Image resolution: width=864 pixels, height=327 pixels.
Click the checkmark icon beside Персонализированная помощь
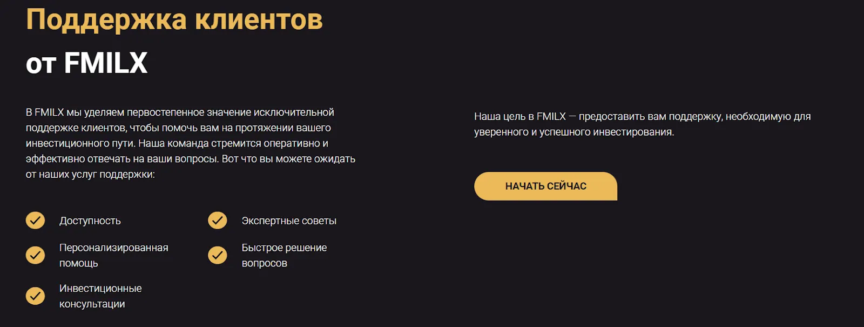[35, 255]
